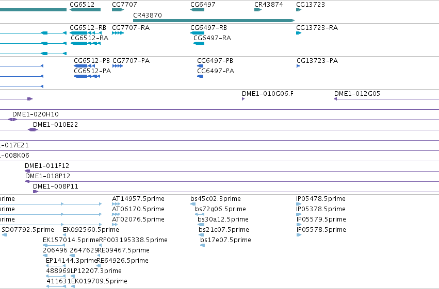Select the DME1-011F12 feature label
The width and height of the screenshot is (439, 289).
[47, 166]
